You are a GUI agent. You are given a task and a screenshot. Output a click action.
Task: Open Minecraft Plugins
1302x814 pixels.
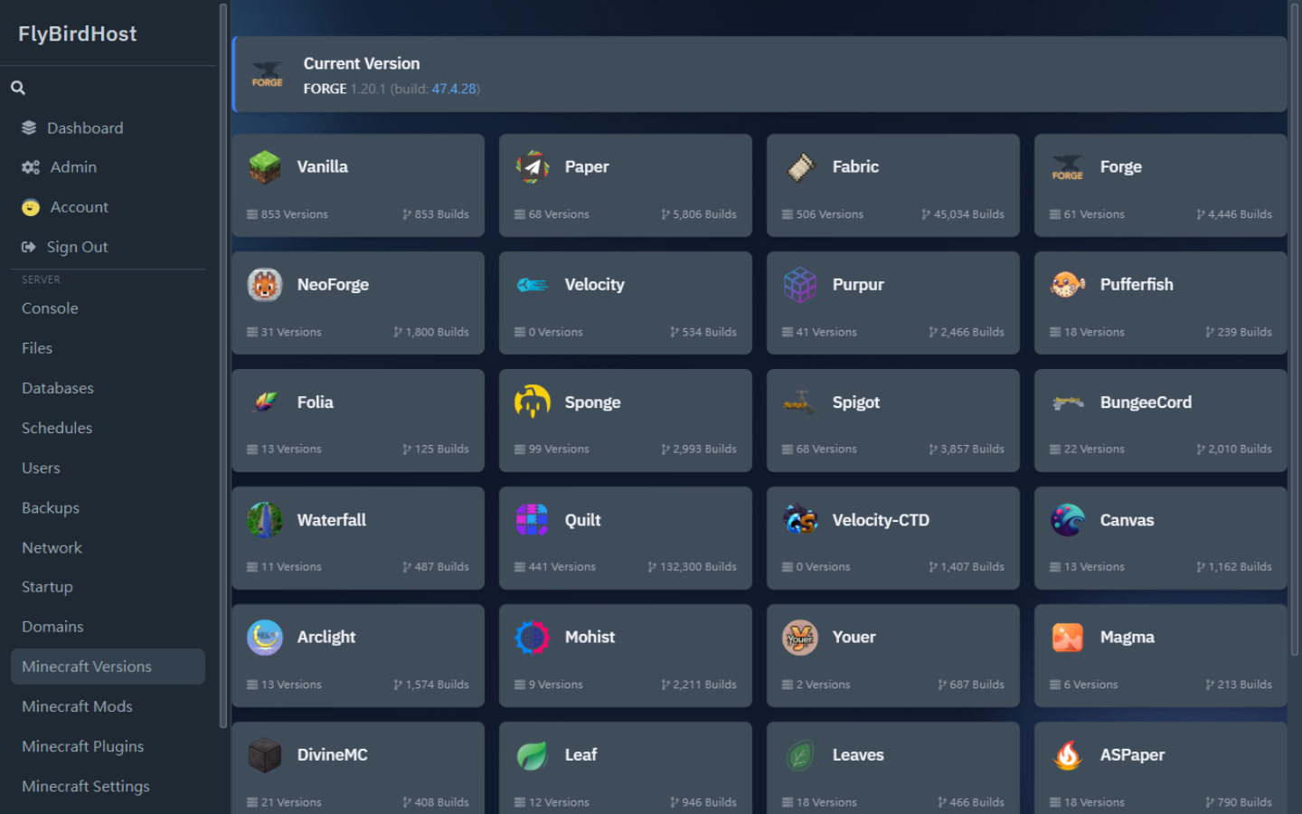(x=108, y=746)
